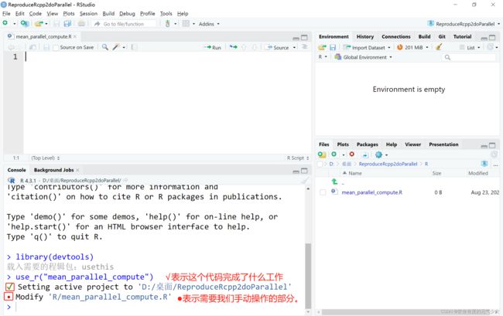Click the Create a project icon
Image resolution: width=503 pixels, height=316 pixels.
coord(25,24)
